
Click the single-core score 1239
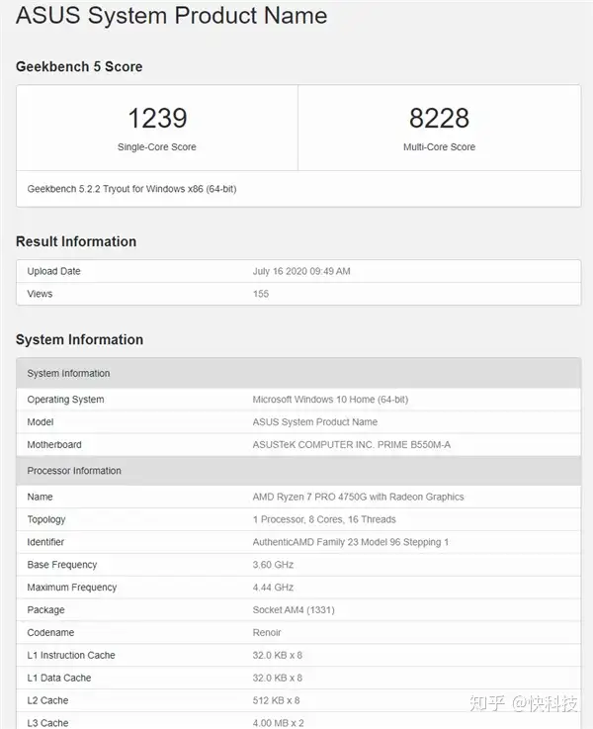(157, 118)
